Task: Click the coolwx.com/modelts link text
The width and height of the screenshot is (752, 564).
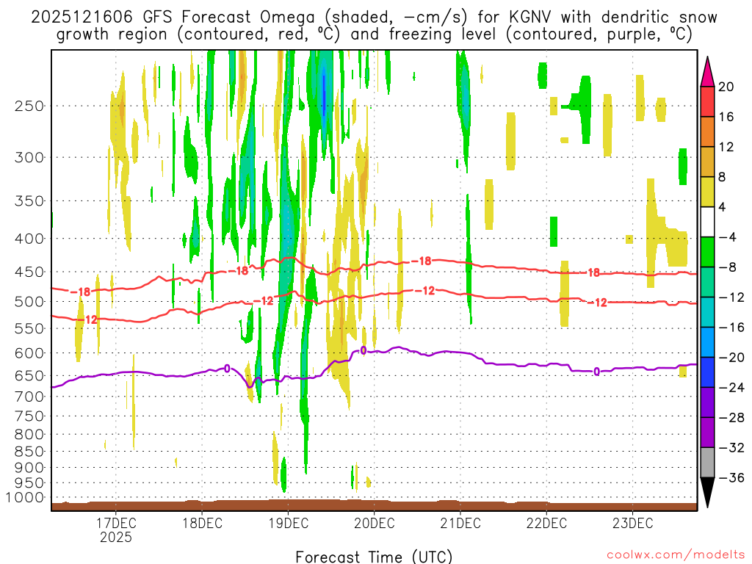Action: pyautogui.click(x=676, y=554)
